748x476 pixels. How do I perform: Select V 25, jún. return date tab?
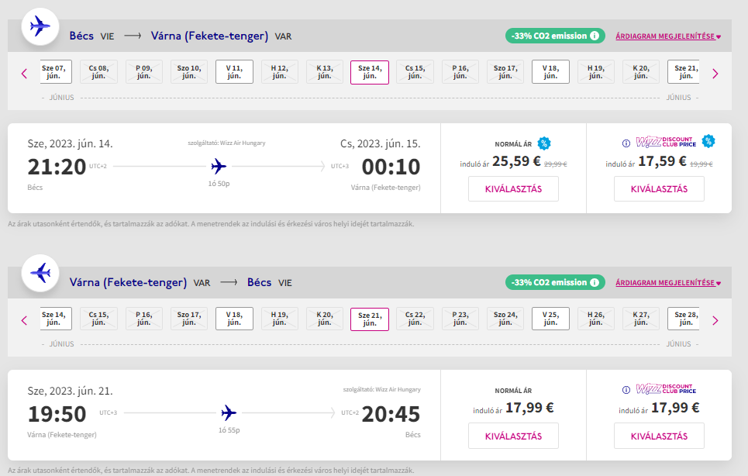pos(550,319)
